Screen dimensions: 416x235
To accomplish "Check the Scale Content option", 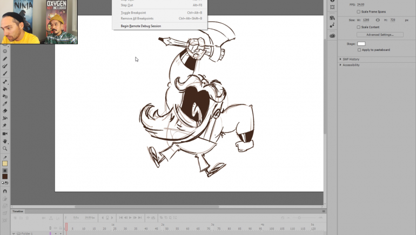I will 359,27.
